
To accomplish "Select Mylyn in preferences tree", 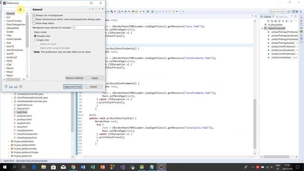I will [9, 76].
